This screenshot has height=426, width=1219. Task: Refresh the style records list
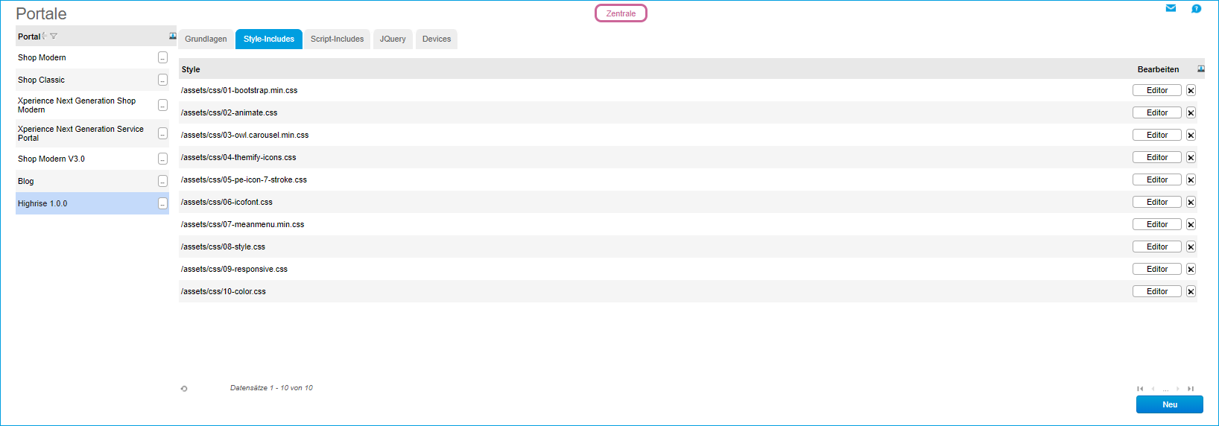pos(184,388)
